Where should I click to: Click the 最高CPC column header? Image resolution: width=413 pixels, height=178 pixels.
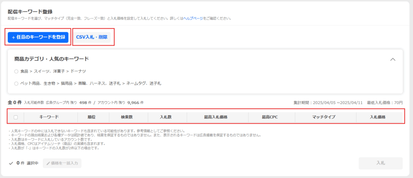[x=270, y=117]
